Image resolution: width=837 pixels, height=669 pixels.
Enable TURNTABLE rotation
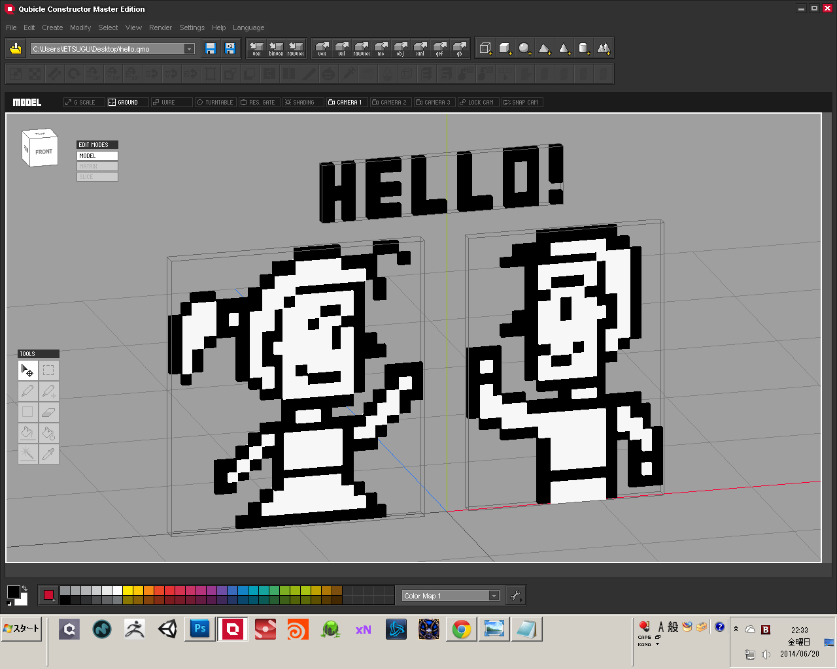[x=215, y=103]
